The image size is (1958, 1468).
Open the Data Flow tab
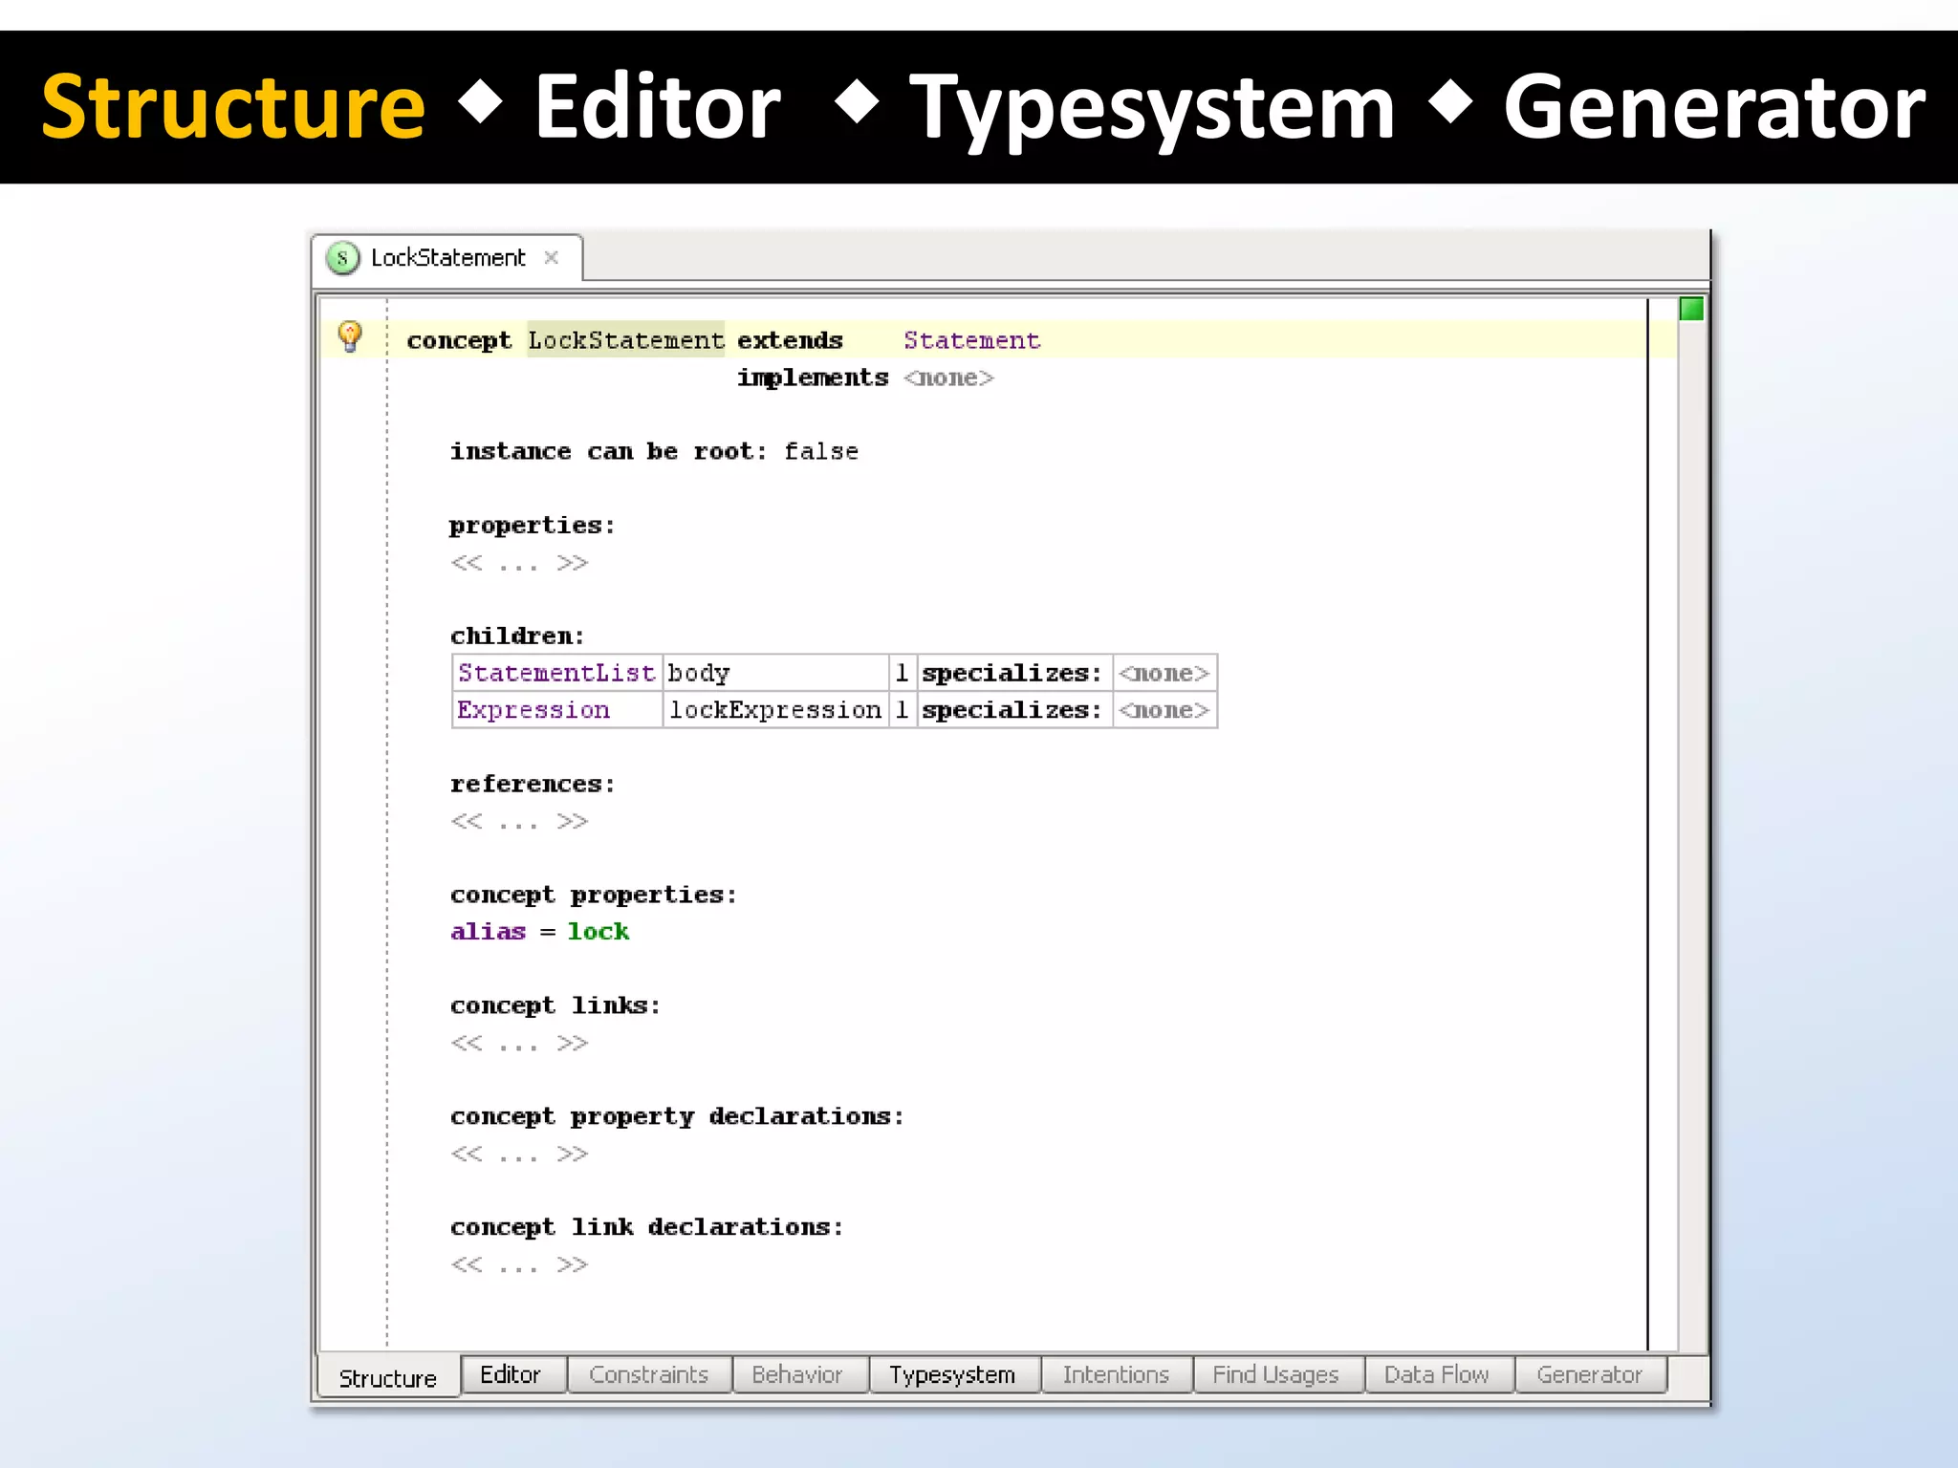1437,1374
